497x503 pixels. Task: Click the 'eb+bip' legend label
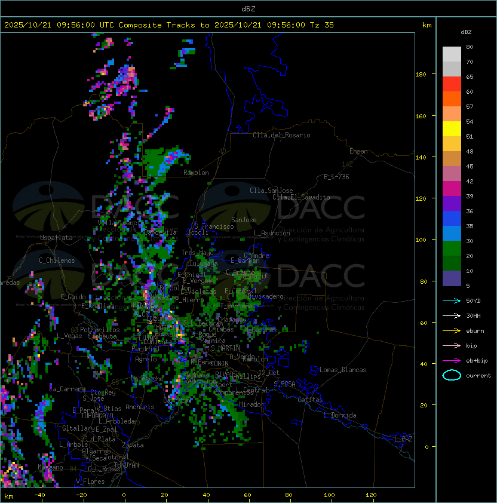477,361
